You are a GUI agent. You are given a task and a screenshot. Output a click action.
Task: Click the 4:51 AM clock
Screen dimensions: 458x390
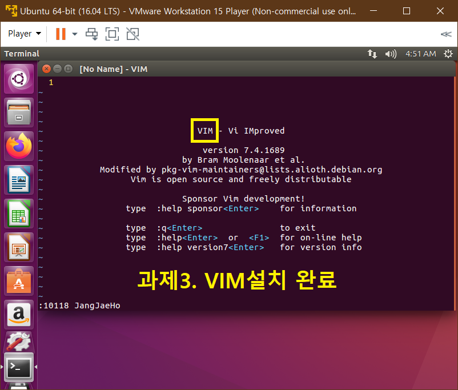(421, 54)
